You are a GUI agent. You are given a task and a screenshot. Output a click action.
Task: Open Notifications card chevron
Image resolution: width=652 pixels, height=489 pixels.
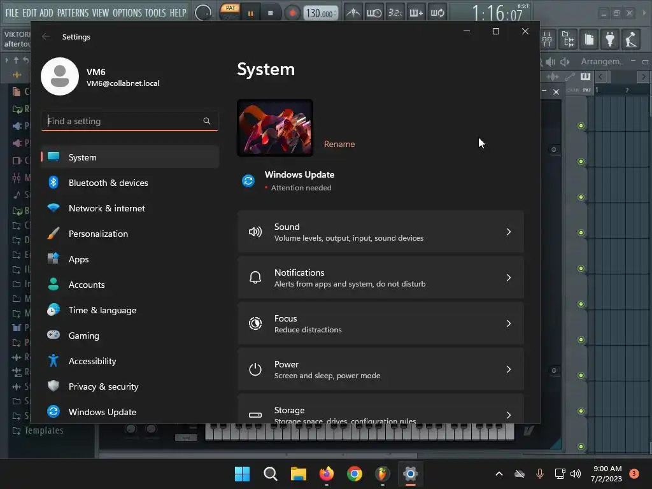click(509, 278)
